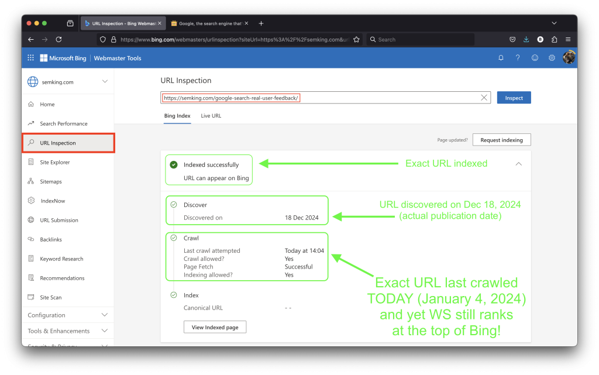This screenshot has height=375, width=599.
Task: Click the 'Page updated?' text
Action: [x=452, y=140]
